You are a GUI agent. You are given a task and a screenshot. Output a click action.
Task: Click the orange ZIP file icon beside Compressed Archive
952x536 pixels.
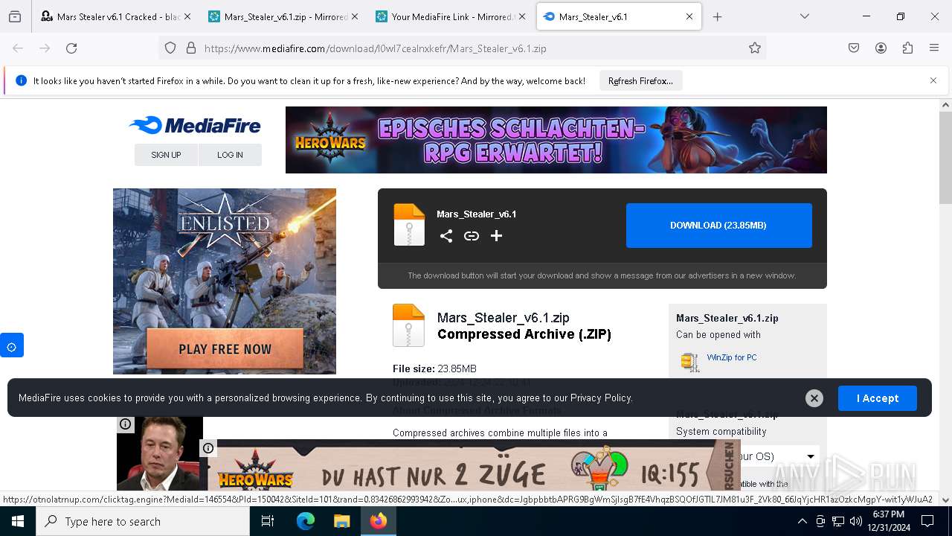pyautogui.click(x=408, y=325)
